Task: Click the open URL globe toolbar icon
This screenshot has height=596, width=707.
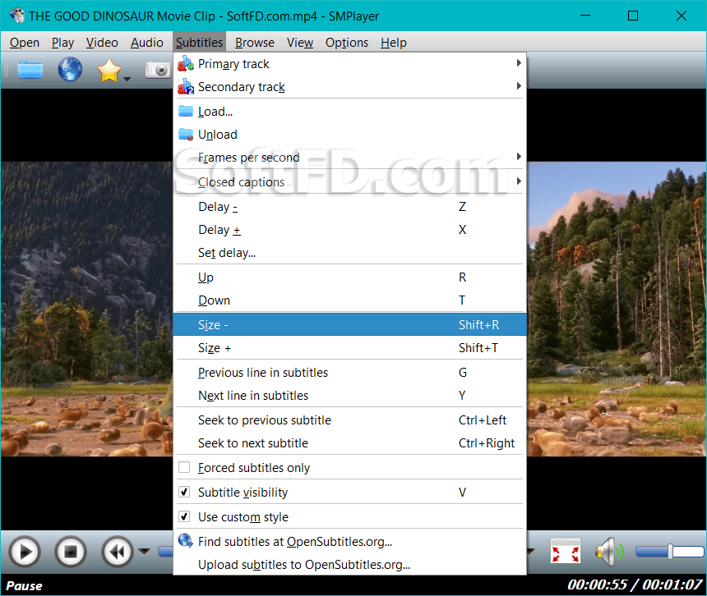Action: pos(70,69)
